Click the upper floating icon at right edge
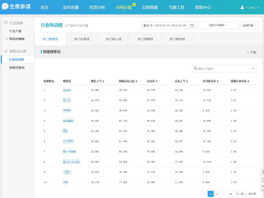 (x=263, y=172)
